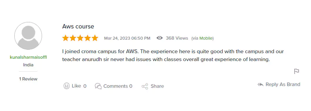The width and height of the screenshot is (311, 111).
Task: Select the first orange rating star
Action: (x=65, y=38)
